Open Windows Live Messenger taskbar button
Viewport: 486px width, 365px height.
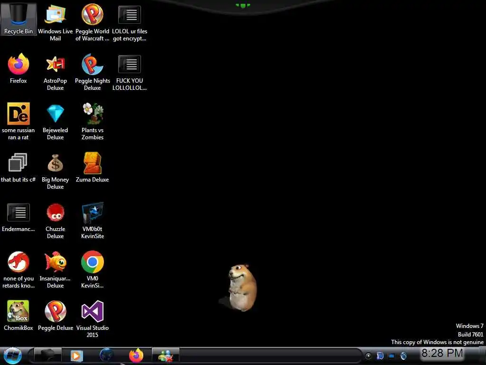[x=166, y=355]
